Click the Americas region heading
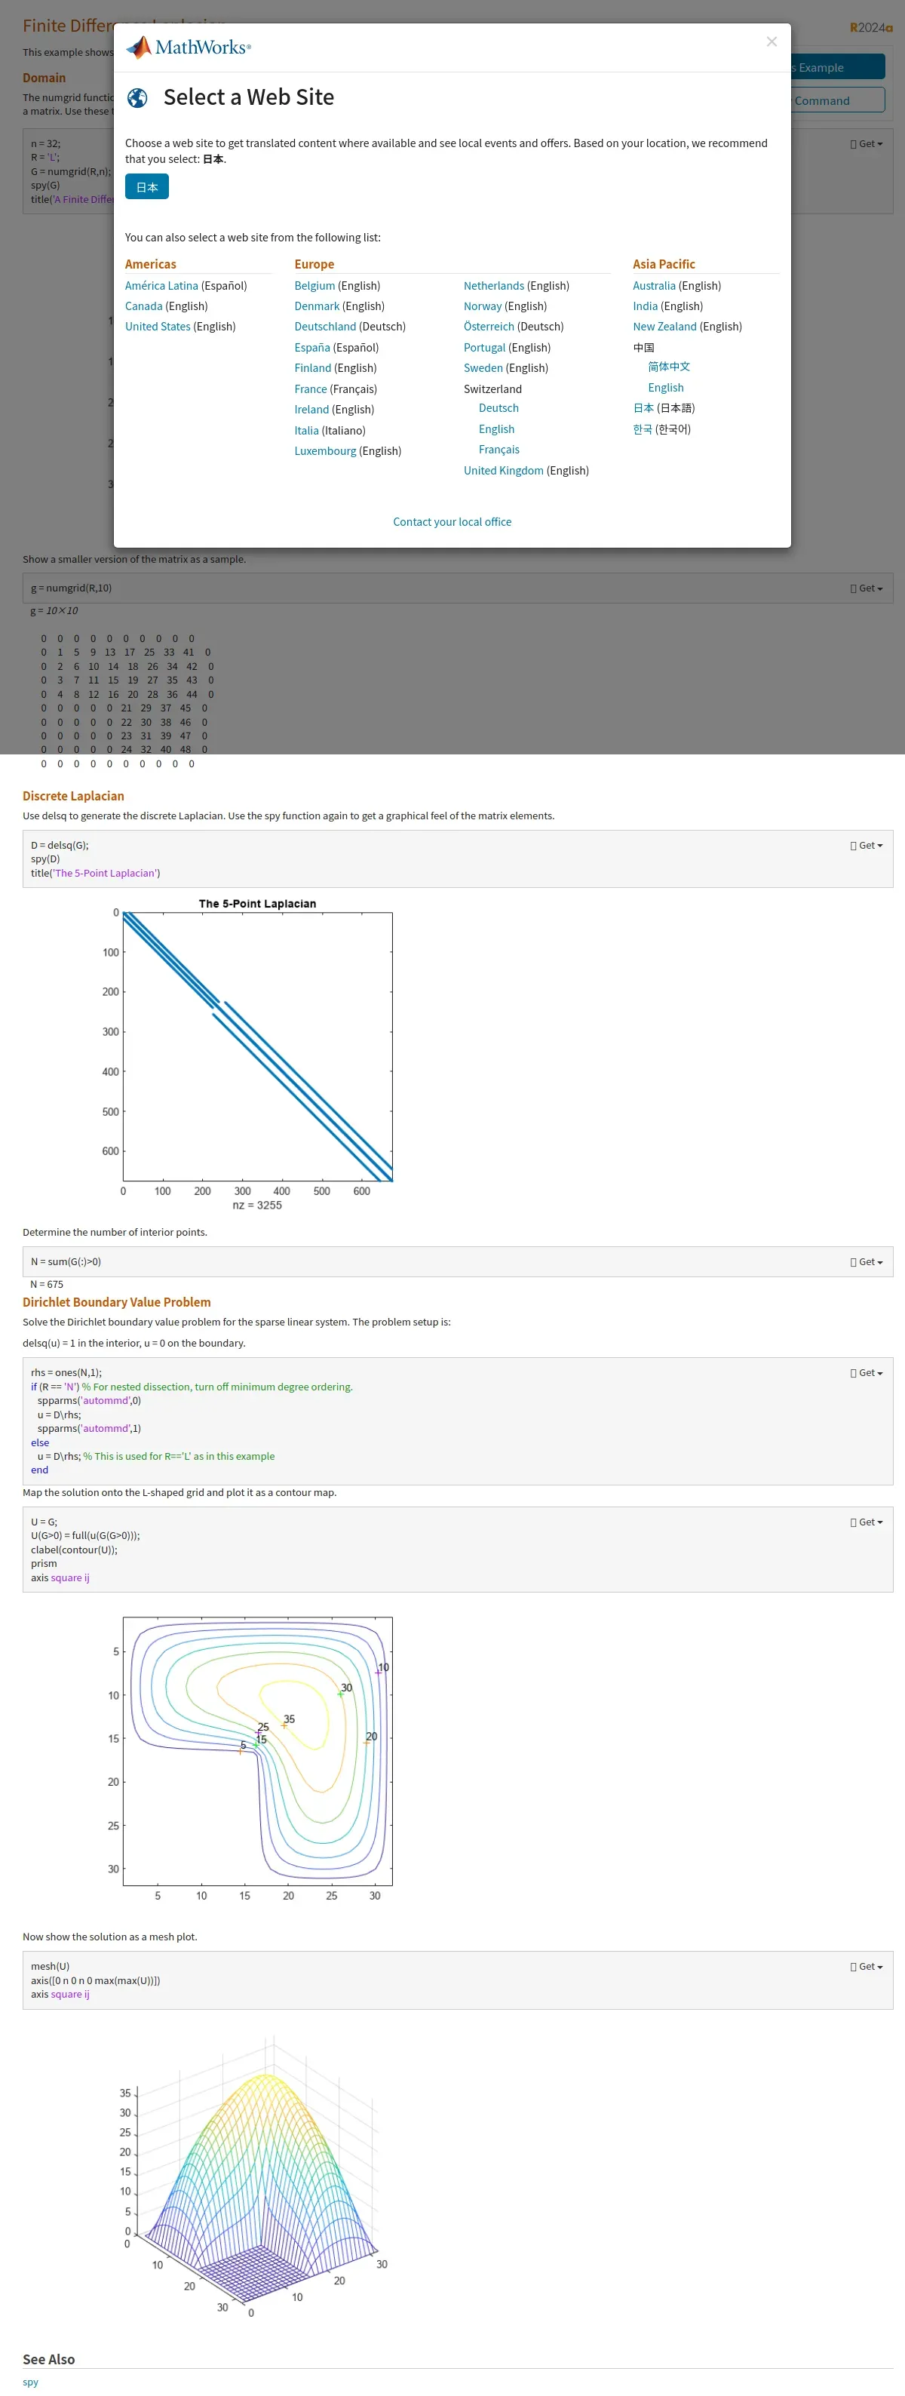The height and width of the screenshot is (2396, 905). 151,264
